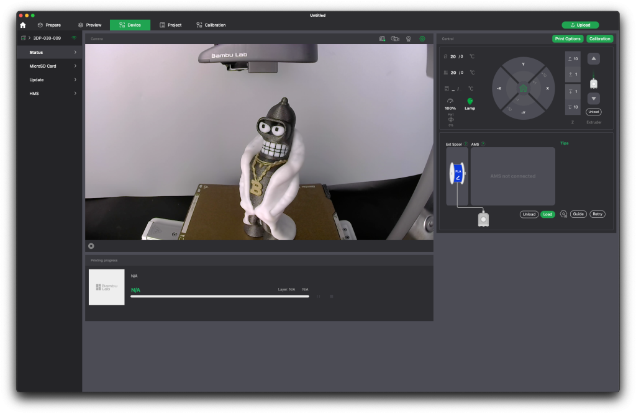This screenshot has width=636, height=414.
Task: Select Status in the sidebar
Action: (x=50, y=52)
